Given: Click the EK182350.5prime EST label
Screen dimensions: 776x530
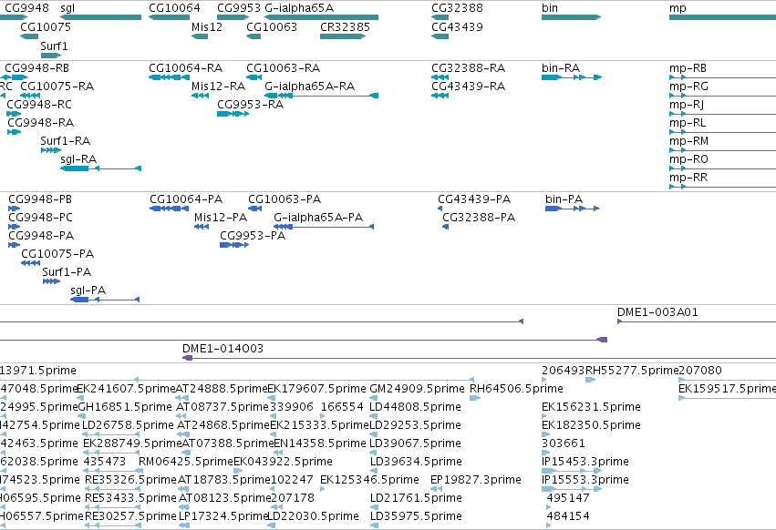Looking at the screenshot, I should click(591, 425).
